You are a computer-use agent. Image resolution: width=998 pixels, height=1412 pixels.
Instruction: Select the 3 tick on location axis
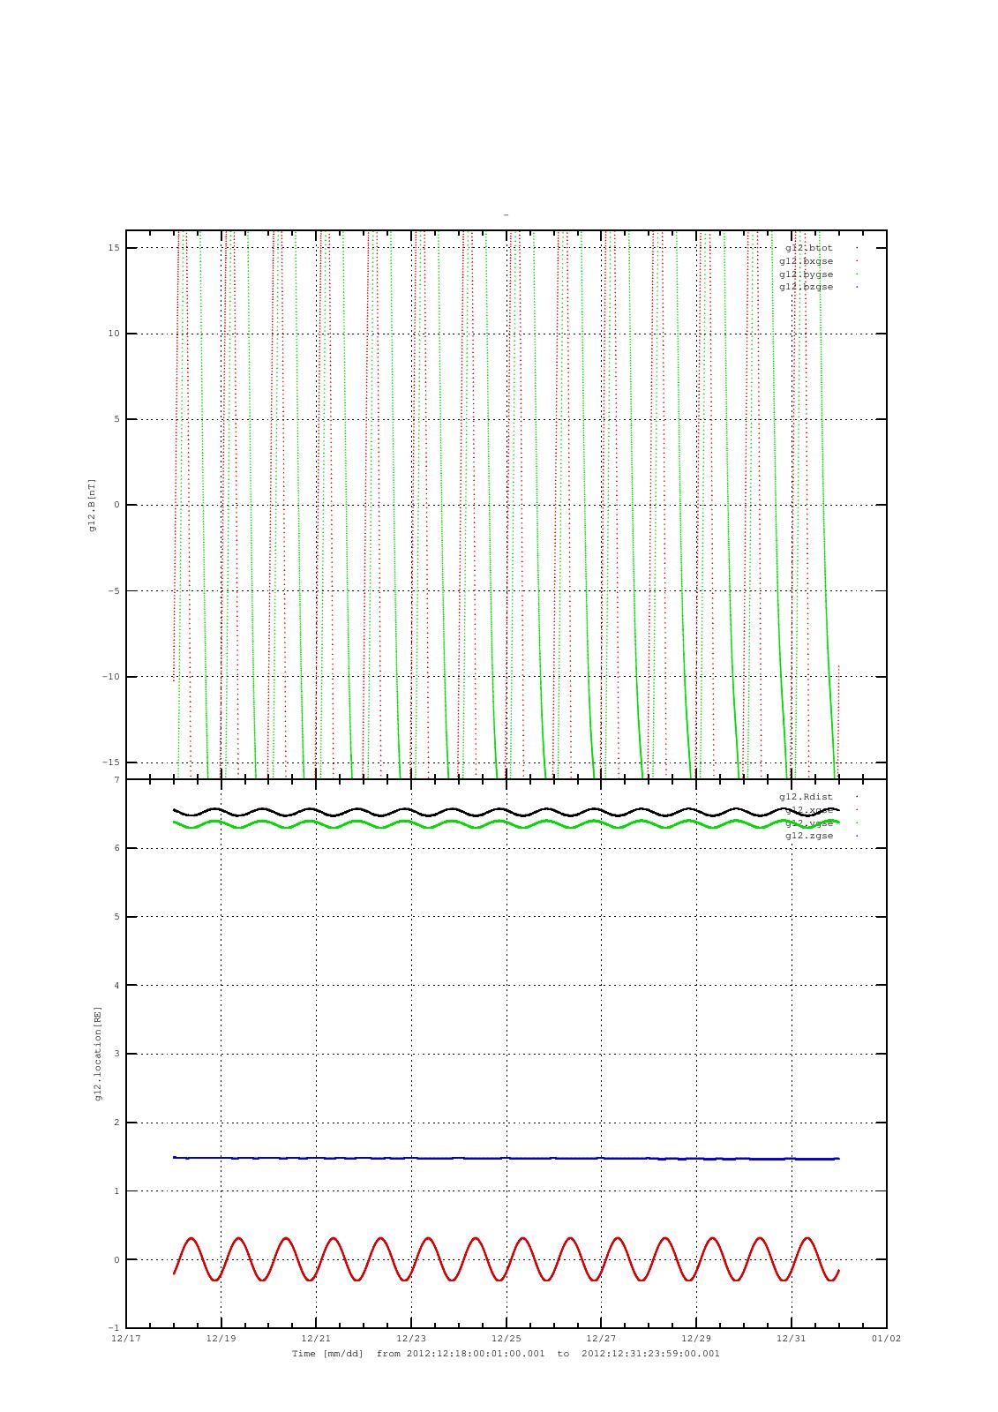116,1054
